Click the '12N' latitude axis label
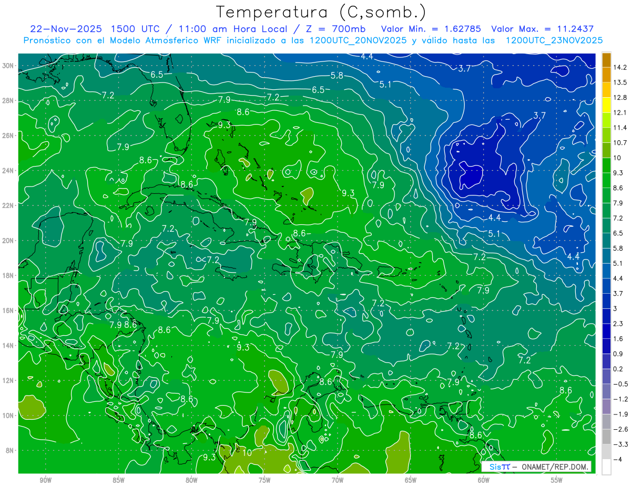 click(x=9, y=380)
